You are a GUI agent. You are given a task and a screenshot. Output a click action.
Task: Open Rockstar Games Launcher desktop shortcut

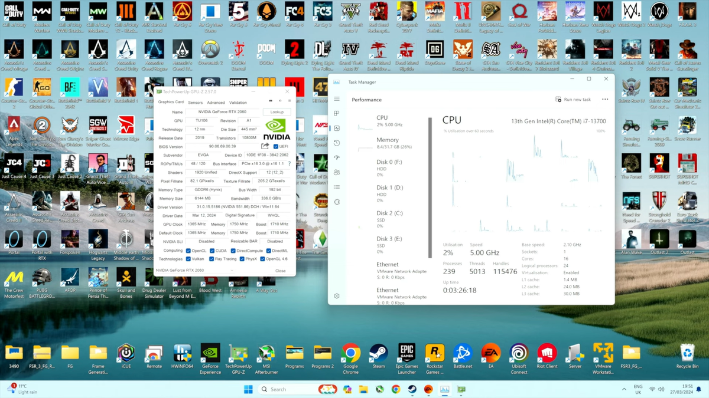[x=434, y=359]
